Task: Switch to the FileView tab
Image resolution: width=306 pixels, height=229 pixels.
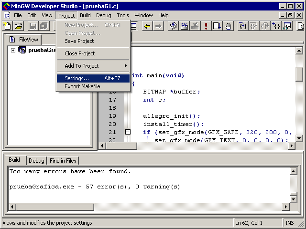Action: 23,40
